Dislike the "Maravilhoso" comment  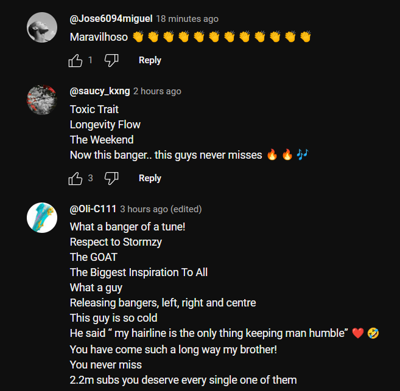111,60
